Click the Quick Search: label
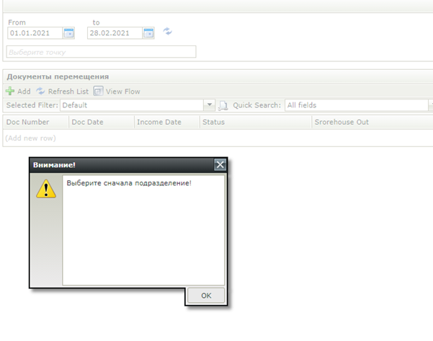433x341 pixels. coord(256,105)
